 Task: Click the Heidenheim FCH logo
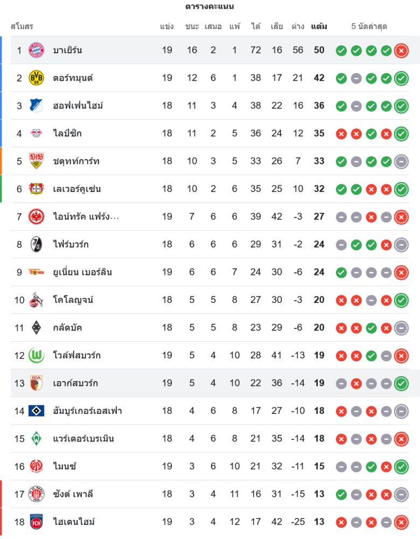[x=36, y=522]
